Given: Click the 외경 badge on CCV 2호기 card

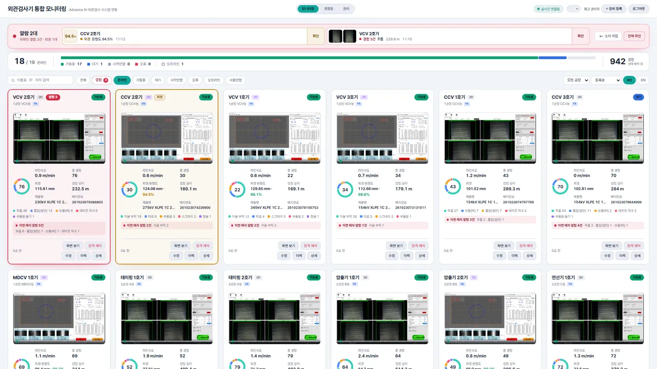Looking at the screenshot, I should (x=160, y=97).
